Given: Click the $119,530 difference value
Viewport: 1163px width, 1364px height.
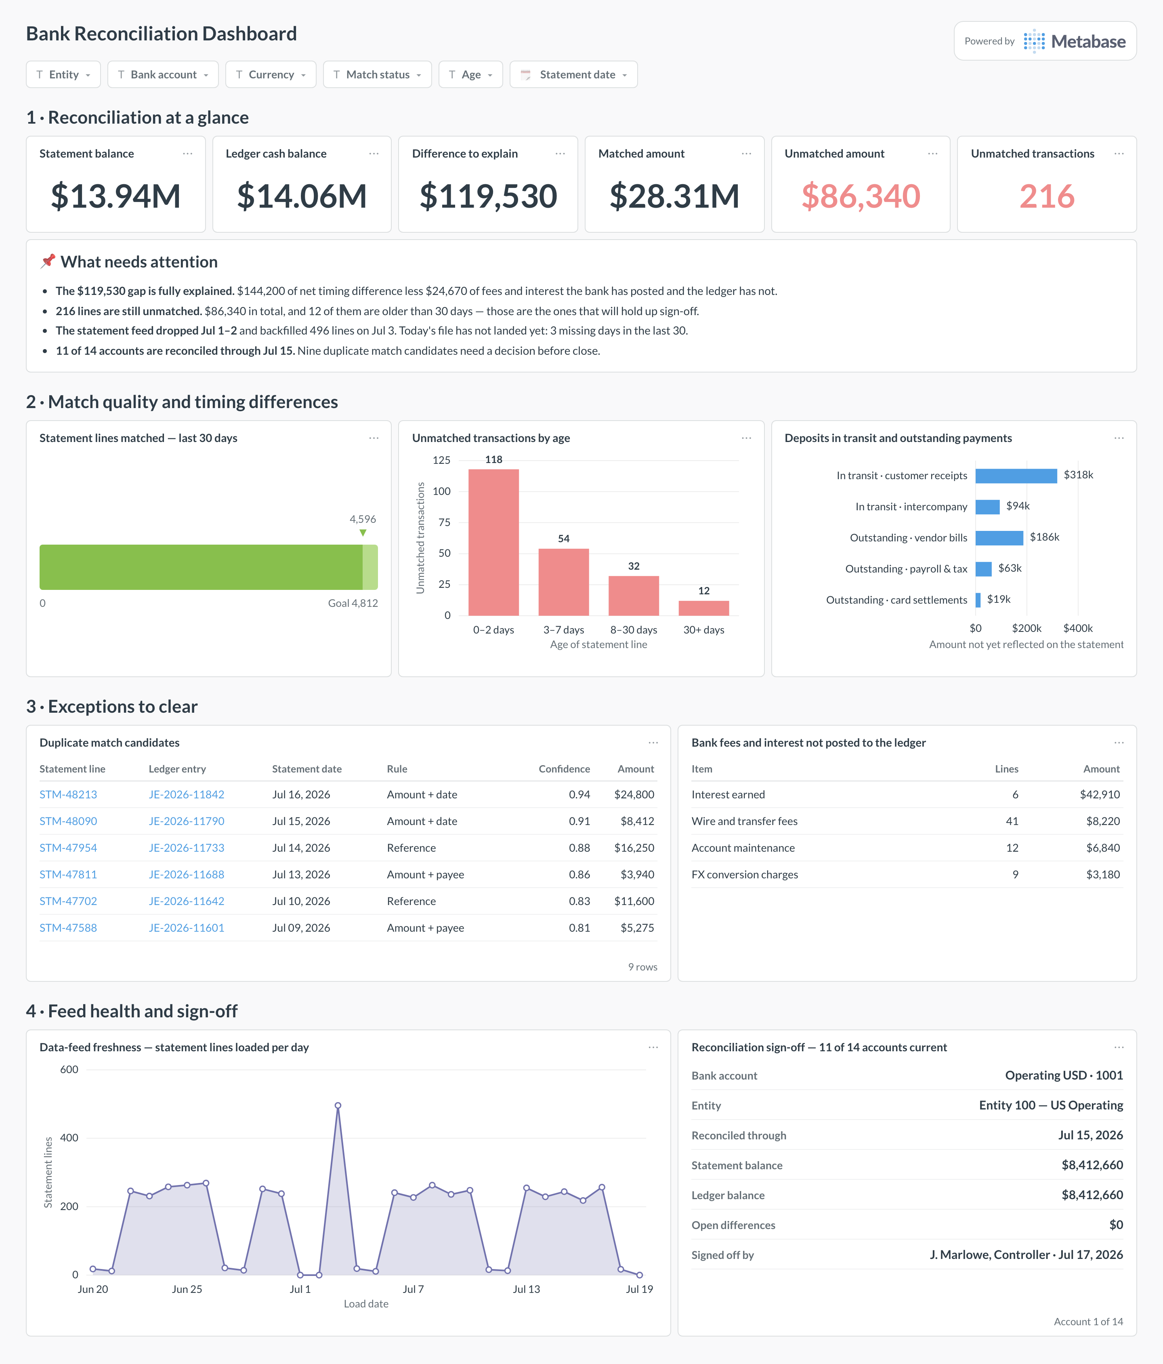Looking at the screenshot, I should click(x=488, y=196).
